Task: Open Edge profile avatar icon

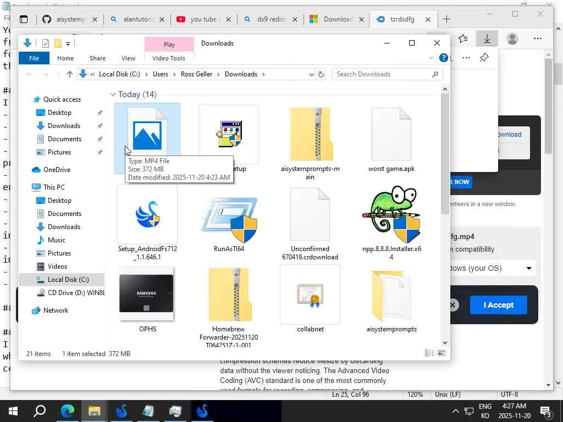Action: coord(512,38)
